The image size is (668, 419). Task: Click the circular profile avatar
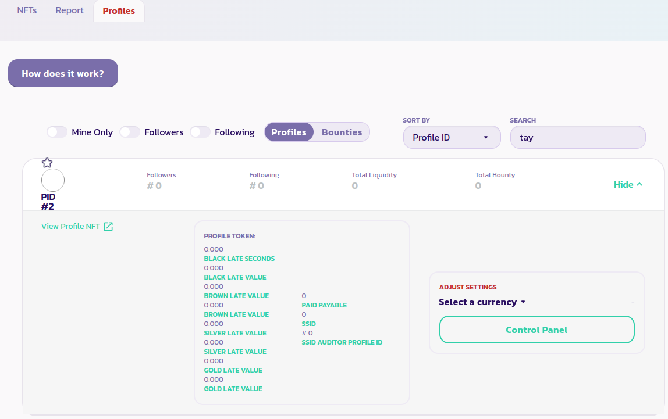[53, 181]
